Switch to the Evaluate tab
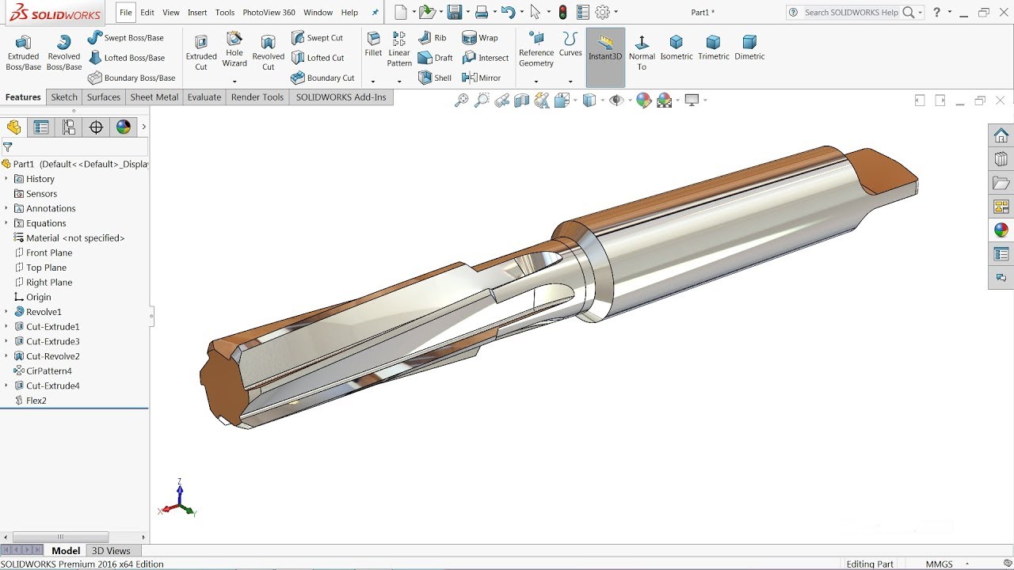Viewport: 1014px width, 570px height. (204, 97)
